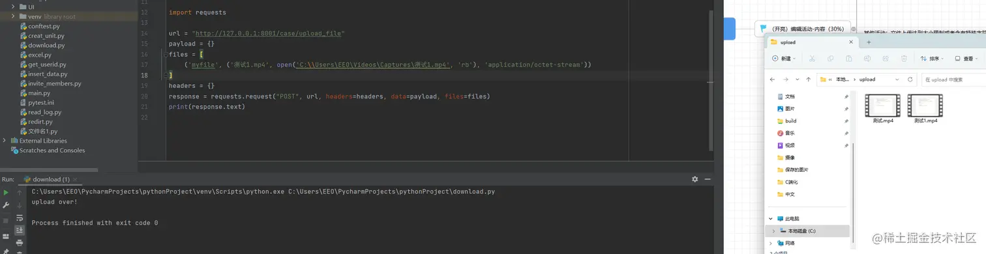Open invite_members.py file

pos(50,83)
